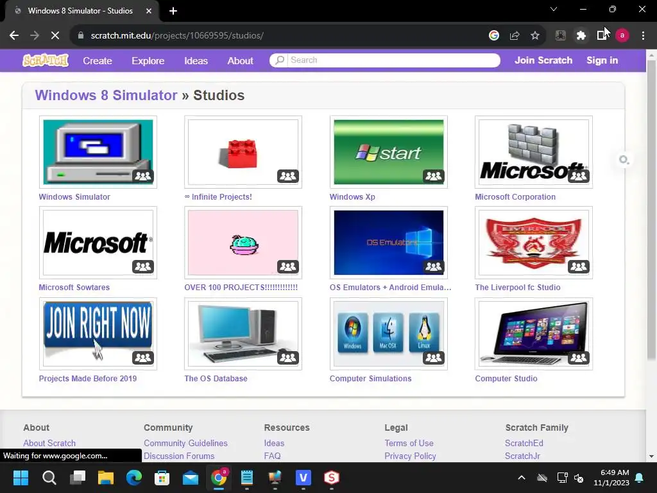Open the Windows Xp start thumbnail
The image size is (657, 493).
pos(388,151)
